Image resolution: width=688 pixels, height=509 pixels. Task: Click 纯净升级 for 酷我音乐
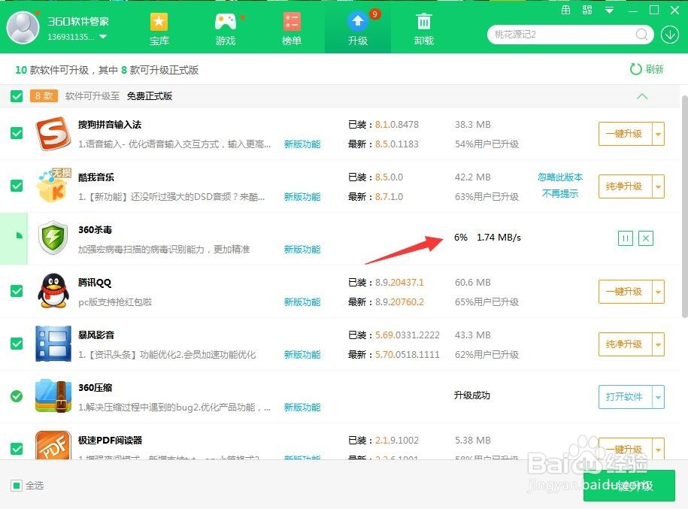click(626, 186)
